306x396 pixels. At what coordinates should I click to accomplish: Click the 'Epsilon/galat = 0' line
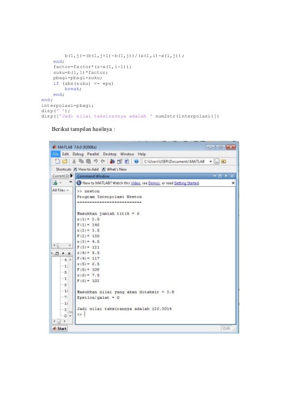(x=98, y=298)
